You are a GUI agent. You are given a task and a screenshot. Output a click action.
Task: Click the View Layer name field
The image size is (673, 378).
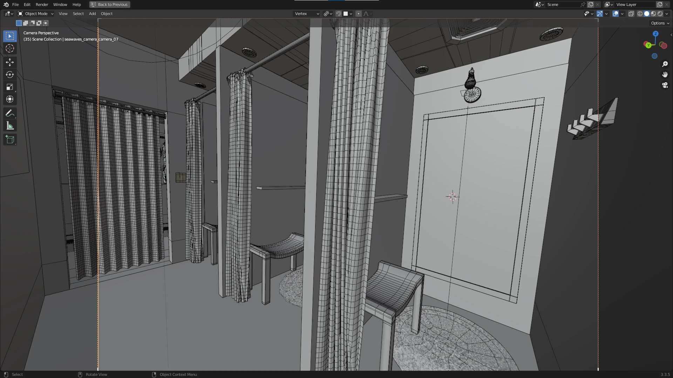coord(634,5)
